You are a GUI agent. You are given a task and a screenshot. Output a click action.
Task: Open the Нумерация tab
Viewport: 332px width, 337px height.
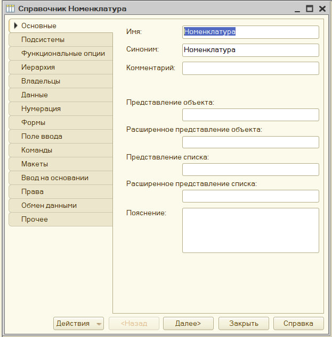61,109
